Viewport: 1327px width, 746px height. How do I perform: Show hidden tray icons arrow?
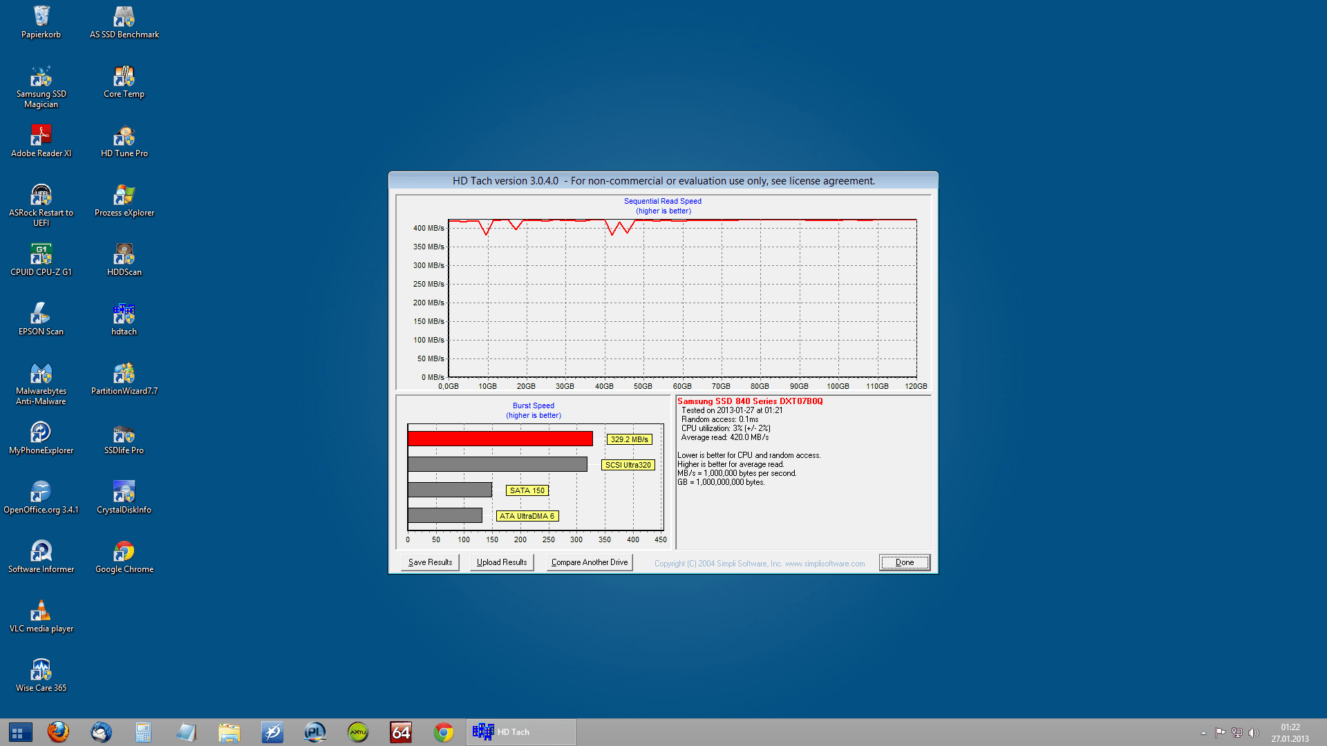pos(1203,733)
